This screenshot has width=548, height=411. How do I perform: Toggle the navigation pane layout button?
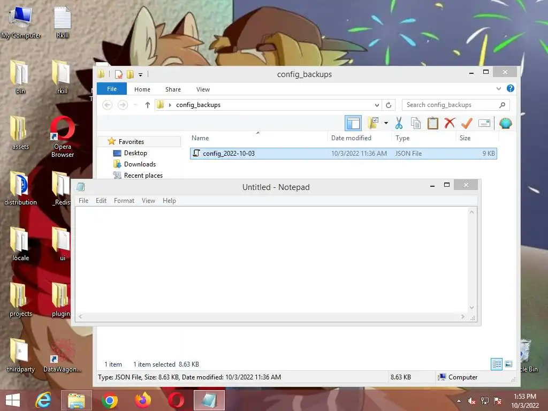[x=353, y=124]
